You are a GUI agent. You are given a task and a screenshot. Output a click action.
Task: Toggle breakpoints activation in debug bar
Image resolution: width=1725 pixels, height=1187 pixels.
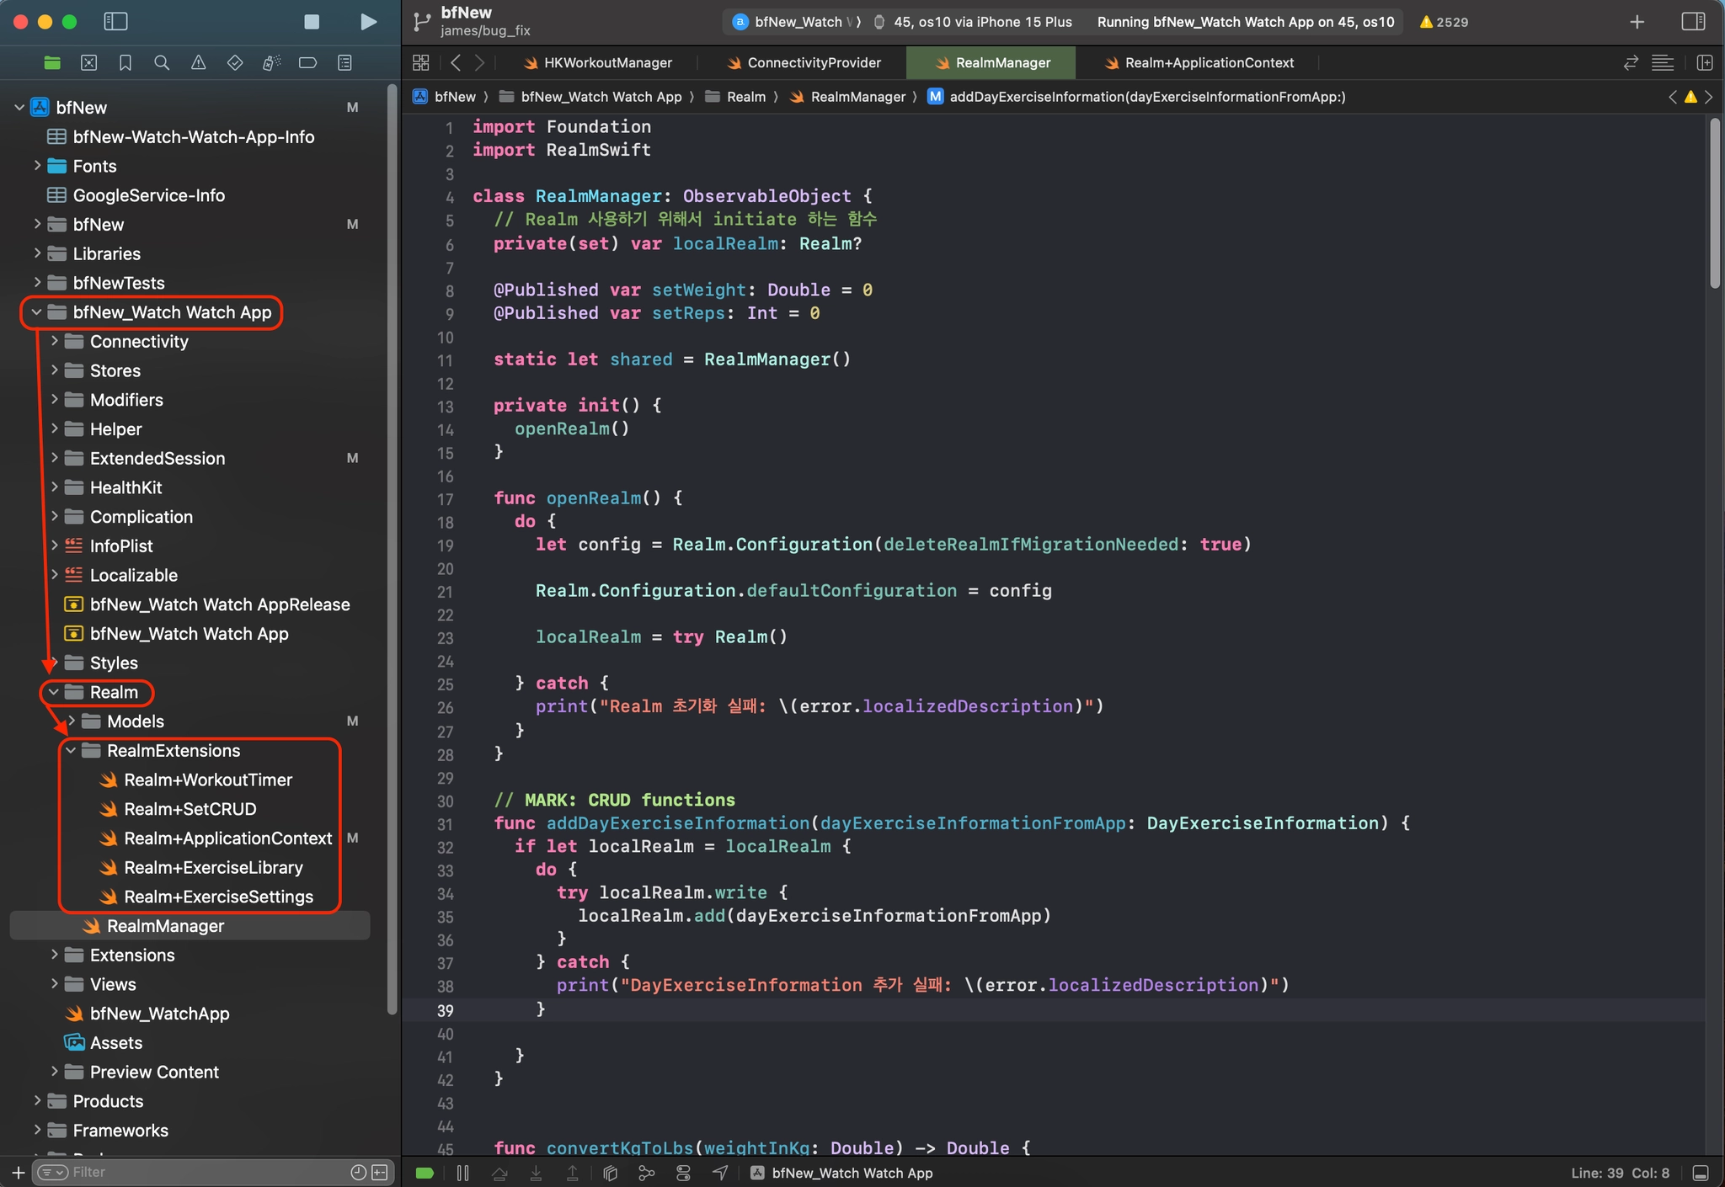[425, 1173]
